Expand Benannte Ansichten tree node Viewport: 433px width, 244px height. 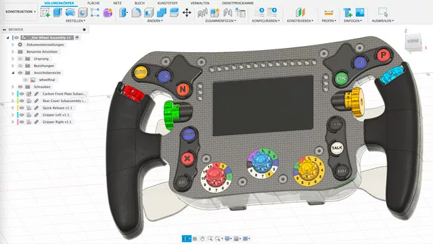(13, 51)
